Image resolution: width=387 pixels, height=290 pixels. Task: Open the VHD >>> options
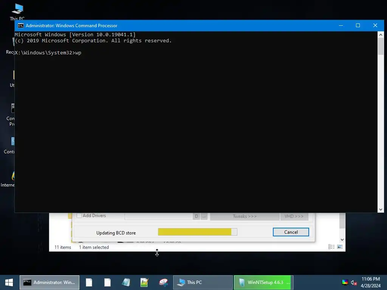[294, 216]
